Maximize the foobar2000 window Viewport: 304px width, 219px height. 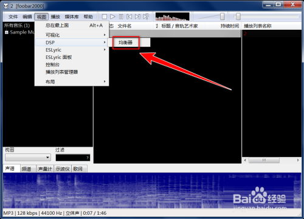pyautogui.click(x=278, y=4)
